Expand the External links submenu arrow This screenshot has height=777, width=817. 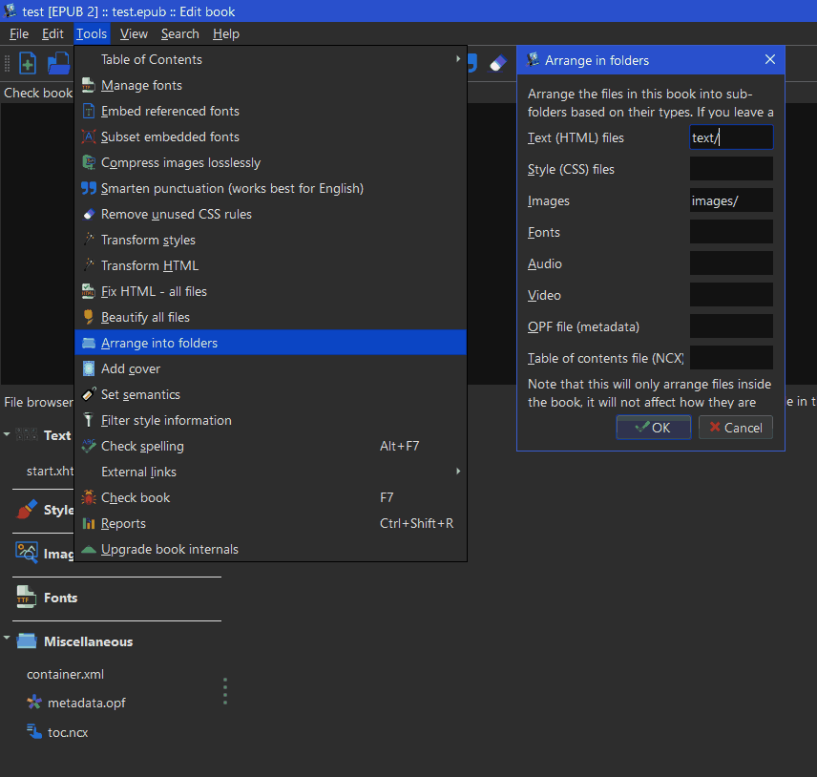tap(458, 472)
